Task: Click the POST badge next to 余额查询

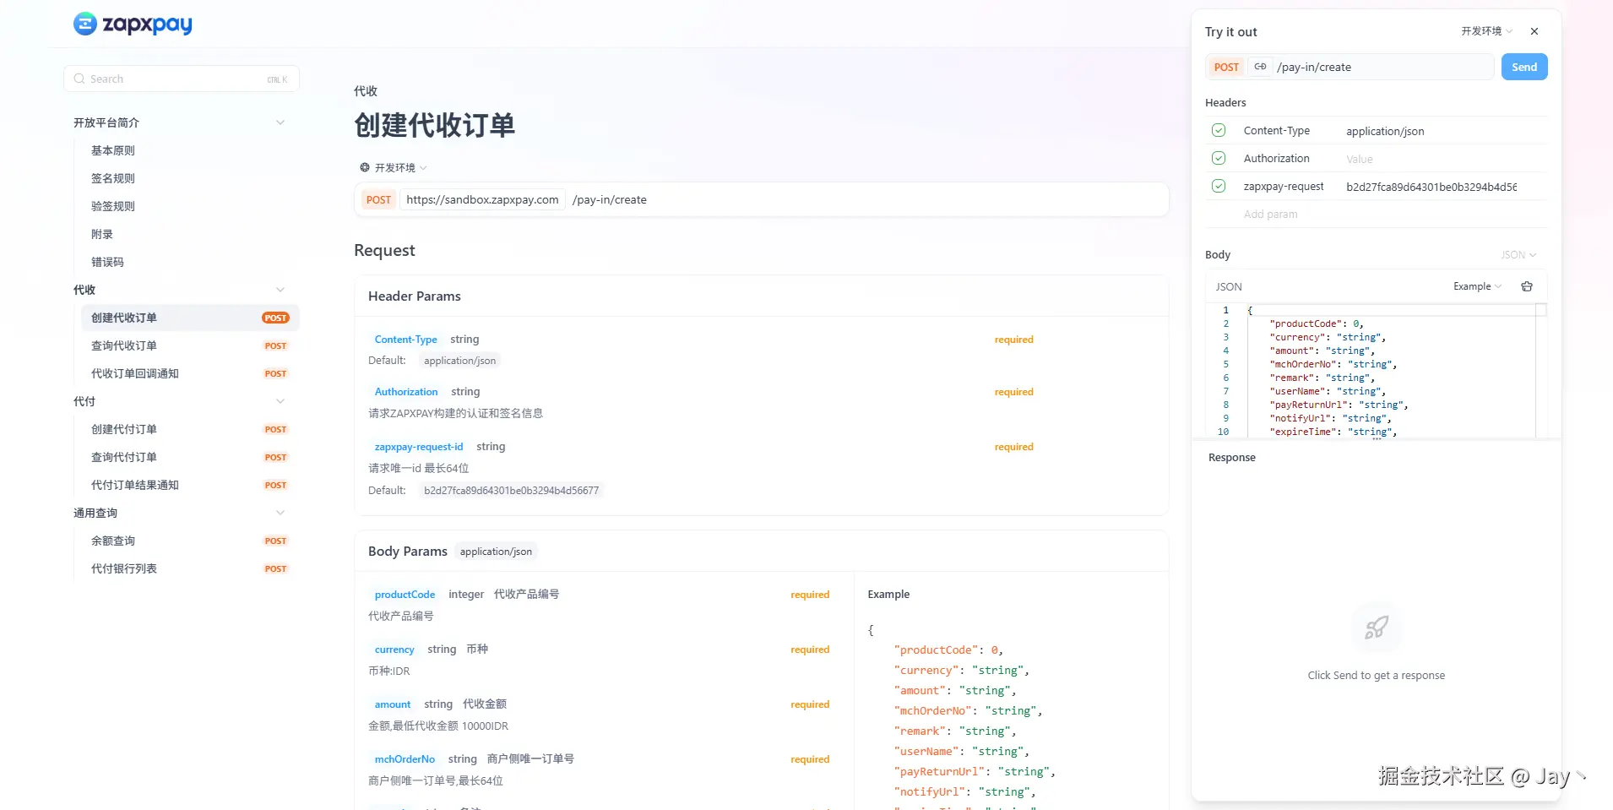Action: pyautogui.click(x=275, y=541)
